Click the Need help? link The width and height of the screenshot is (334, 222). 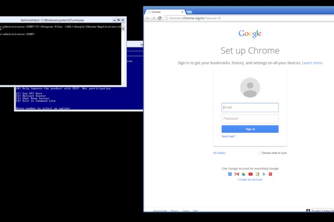coord(228,137)
